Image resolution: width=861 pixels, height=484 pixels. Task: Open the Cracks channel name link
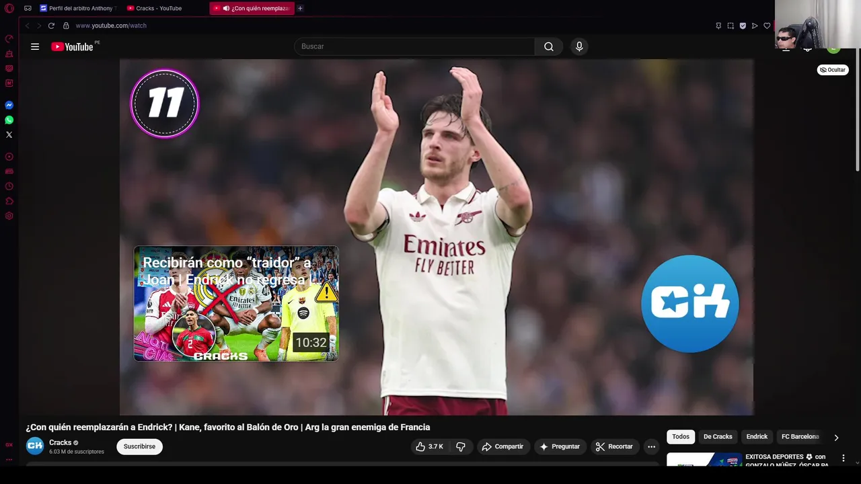(60, 442)
